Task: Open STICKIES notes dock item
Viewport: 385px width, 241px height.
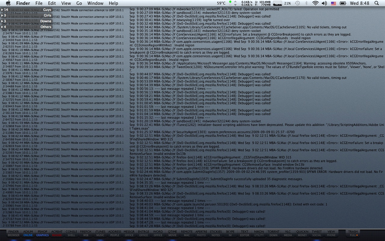Action: pos(216,233)
